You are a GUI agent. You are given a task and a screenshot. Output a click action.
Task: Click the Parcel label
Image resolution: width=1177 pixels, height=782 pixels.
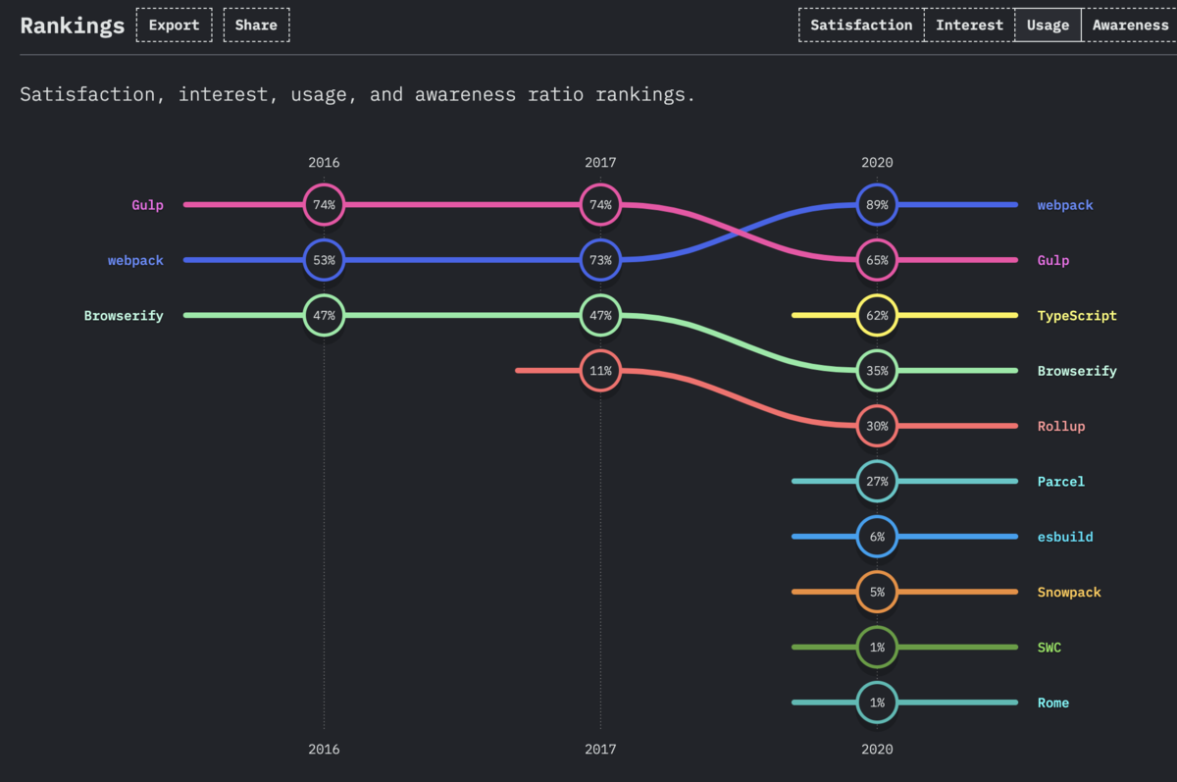(1061, 482)
